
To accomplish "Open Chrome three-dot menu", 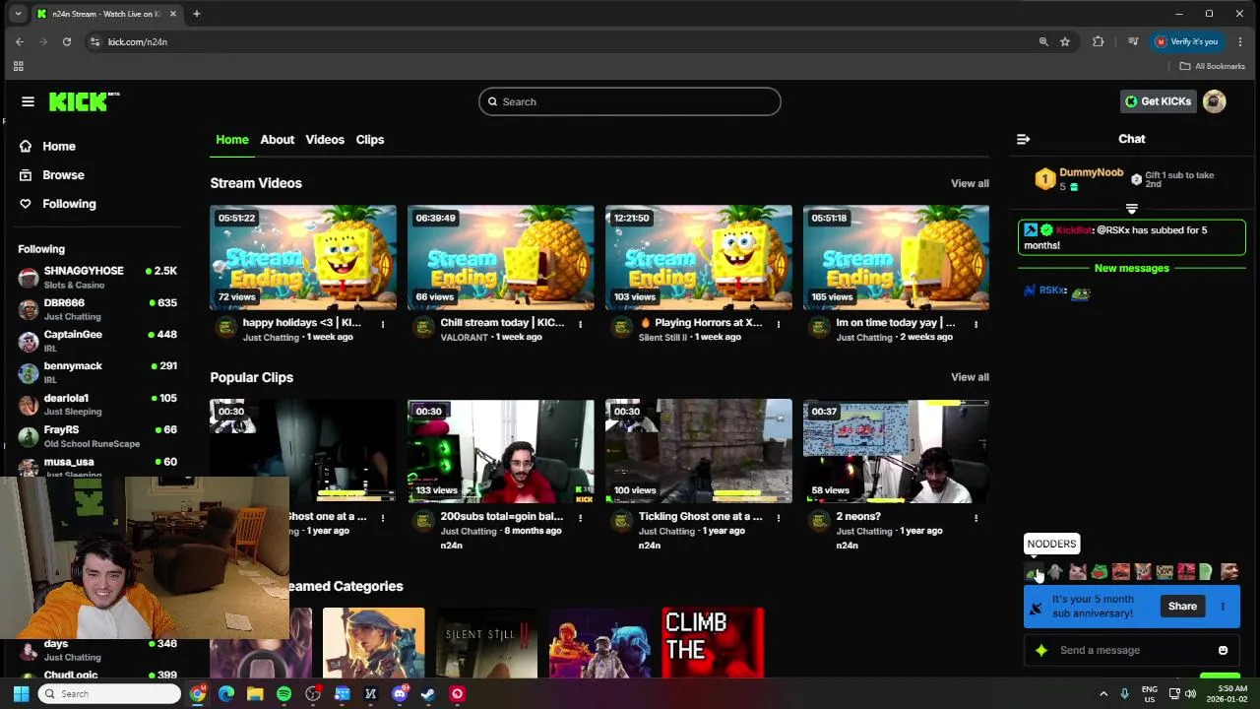I will tap(1240, 41).
